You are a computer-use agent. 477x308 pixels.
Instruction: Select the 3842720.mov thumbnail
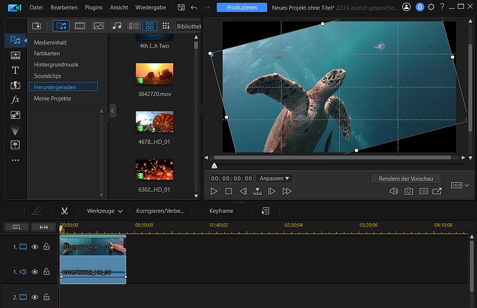[x=155, y=74]
